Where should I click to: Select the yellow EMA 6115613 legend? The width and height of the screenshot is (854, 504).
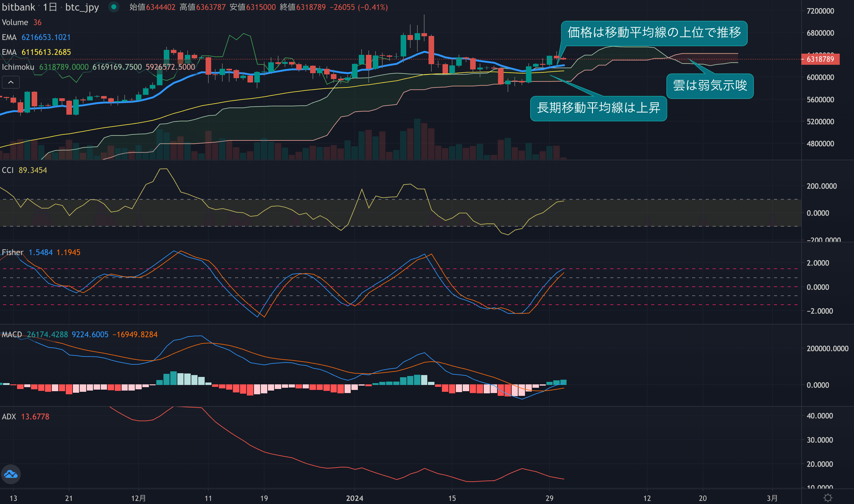pyautogui.click(x=36, y=52)
